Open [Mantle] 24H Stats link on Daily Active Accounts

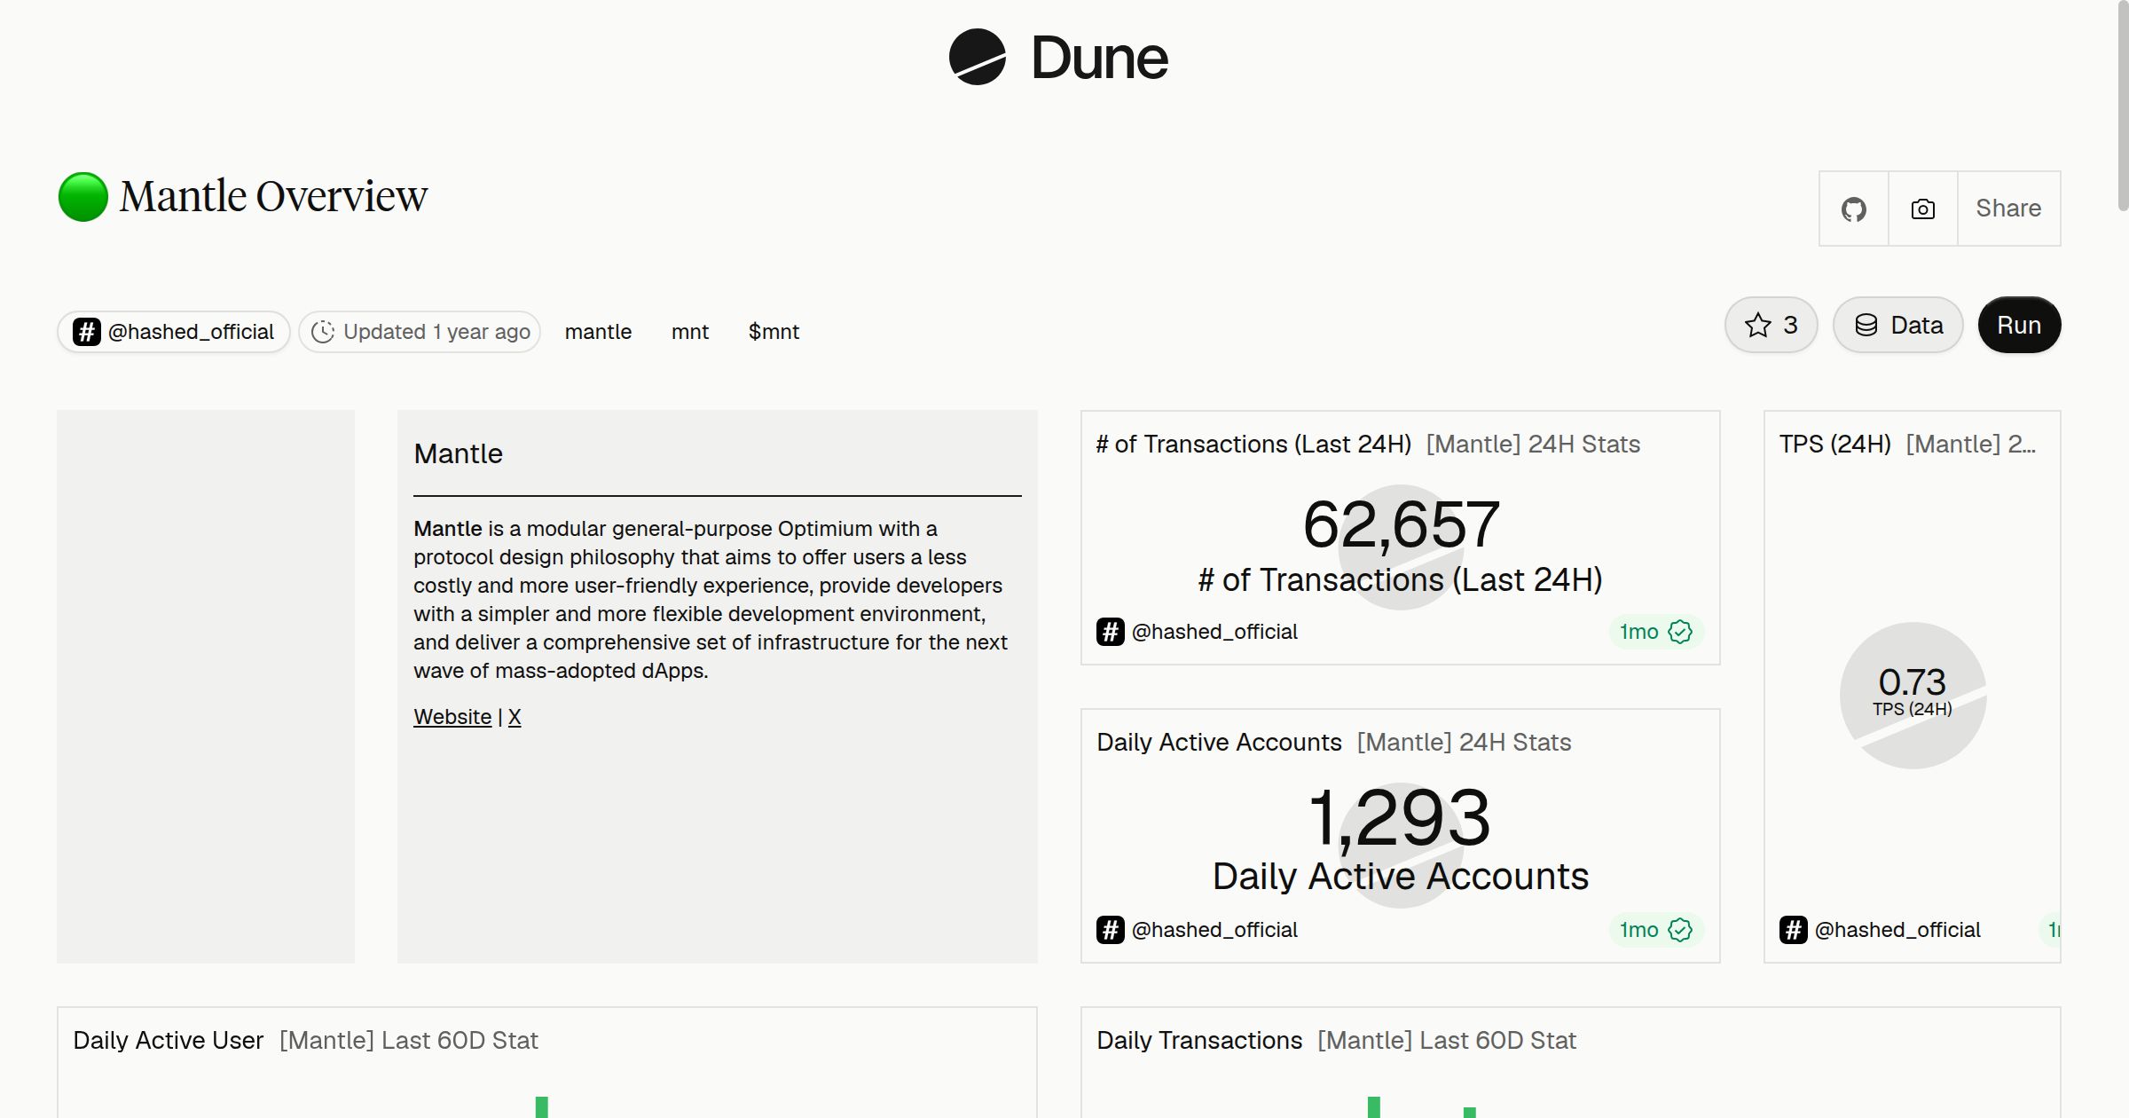click(1464, 742)
